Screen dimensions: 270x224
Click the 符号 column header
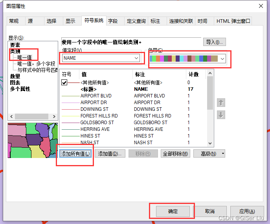tap(70, 74)
